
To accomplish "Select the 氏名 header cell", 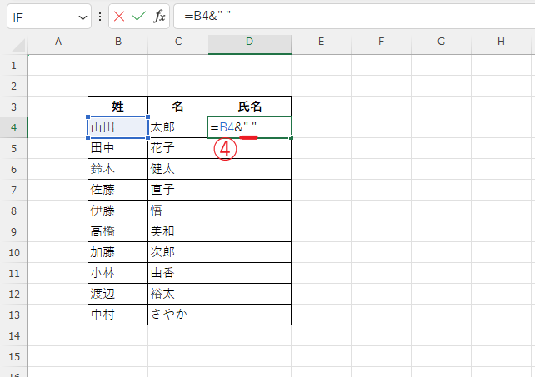I will click(x=249, y=106).
